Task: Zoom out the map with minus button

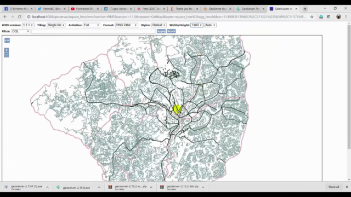Action: (7, 55)
